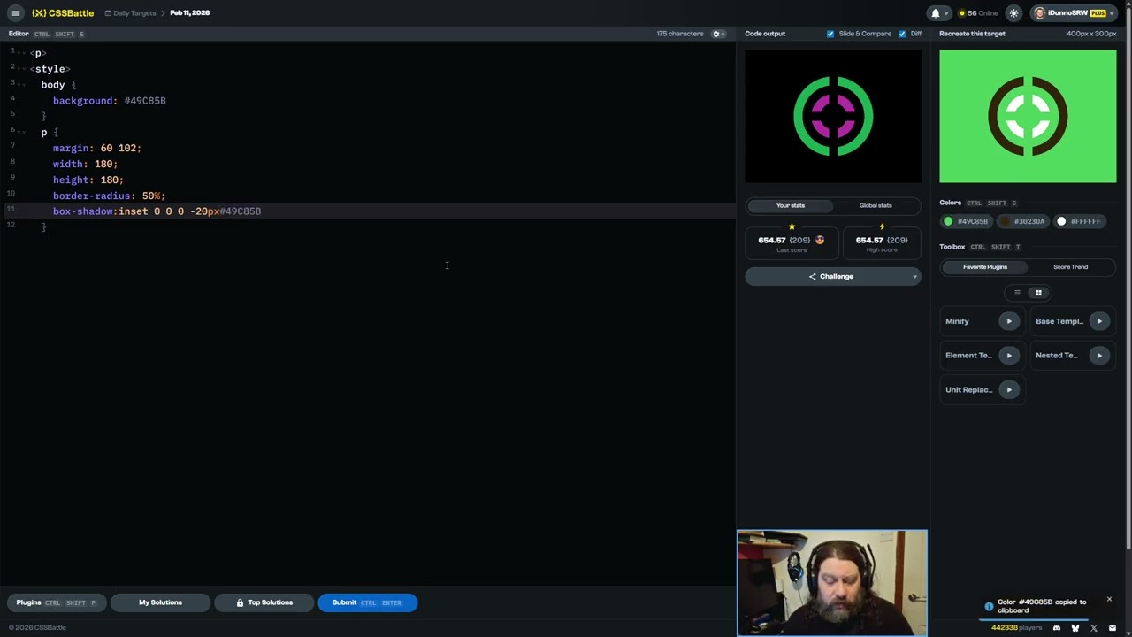Run the Minify plugin
The image size is (1132, 637).
[x=1008, y=321]
